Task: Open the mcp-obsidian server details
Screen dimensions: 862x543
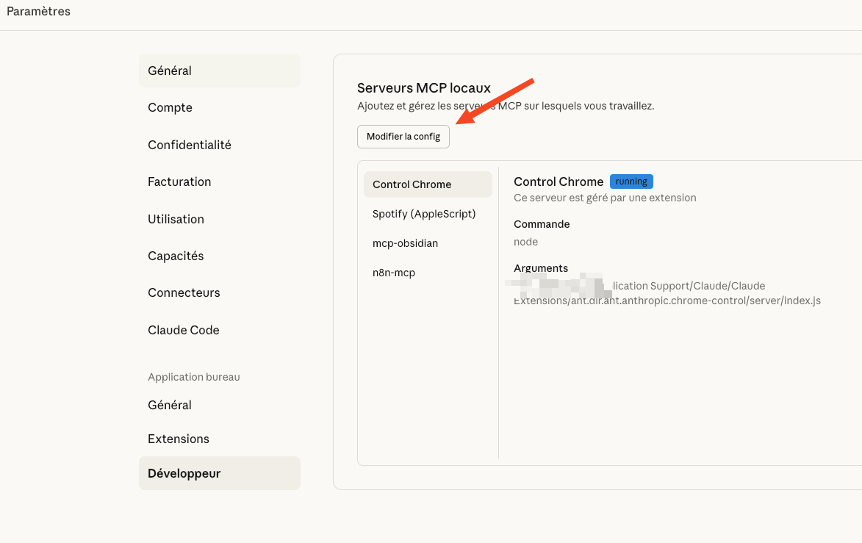Action: tap(405, 243)
